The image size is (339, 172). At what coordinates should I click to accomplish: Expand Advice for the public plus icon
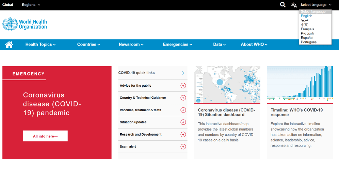[183, 86]
